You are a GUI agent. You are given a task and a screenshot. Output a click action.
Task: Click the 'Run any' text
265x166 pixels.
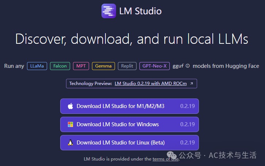(x=14, y=66)
